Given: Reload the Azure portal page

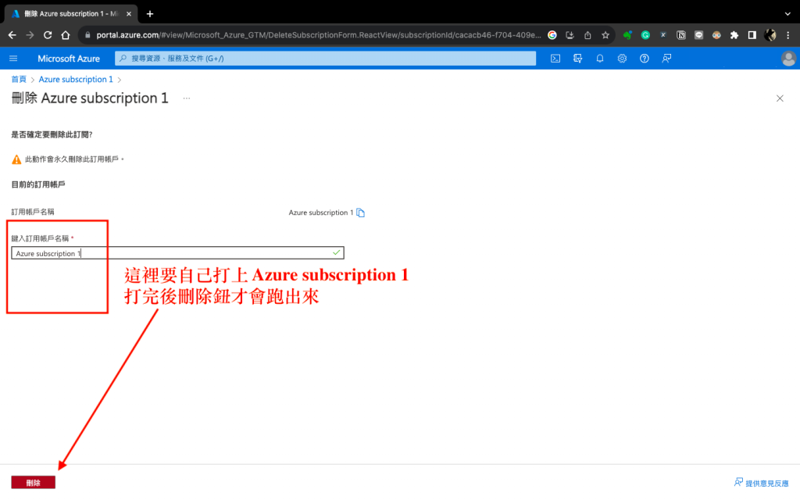Looking at the screenshot, I should (x=48, y=35).
